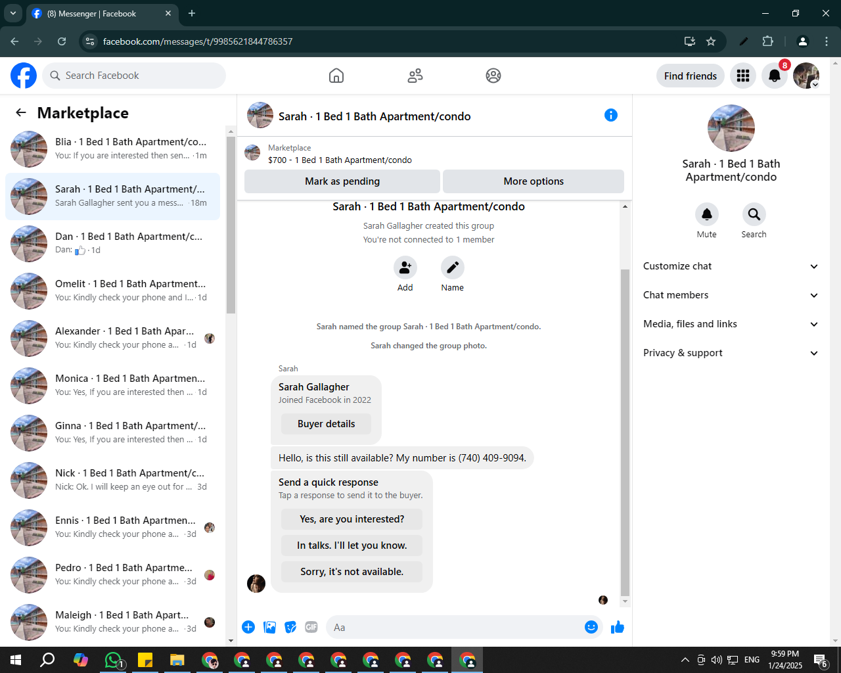Open Windows notification center
The image size is (841, 673).
tap(821, 660)
